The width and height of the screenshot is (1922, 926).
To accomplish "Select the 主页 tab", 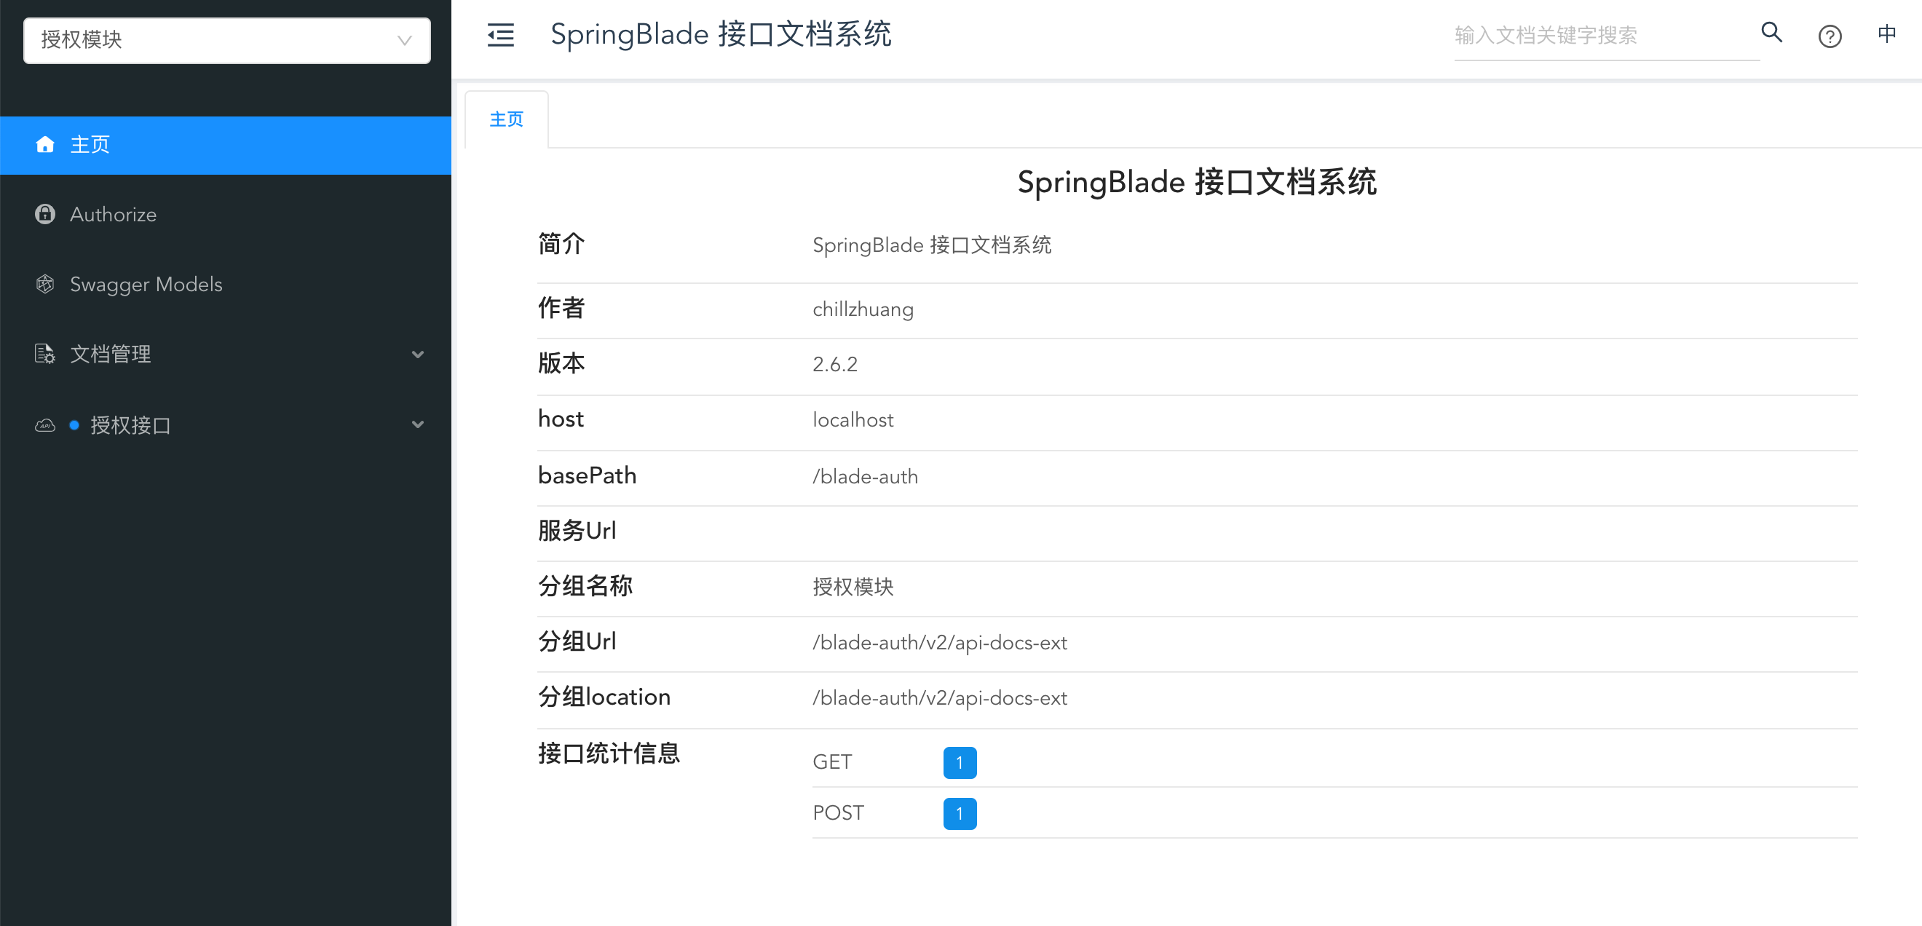I will coord(507,119).
